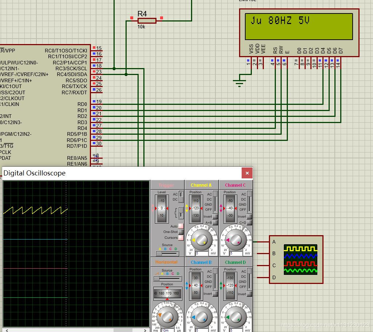
Task: Enable the A+B sum button
Action: click(215, 222)
